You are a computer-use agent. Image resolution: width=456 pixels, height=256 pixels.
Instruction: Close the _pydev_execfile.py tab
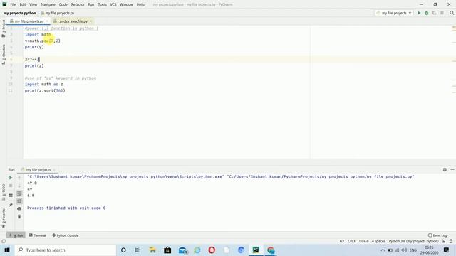pos(91,21)
